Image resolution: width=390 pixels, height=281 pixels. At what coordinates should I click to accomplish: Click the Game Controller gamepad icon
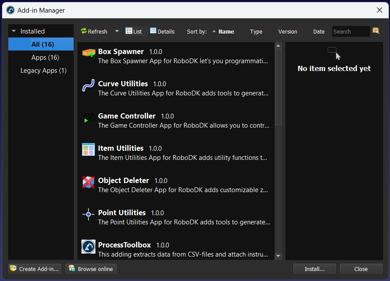click(x=88, y=118)
